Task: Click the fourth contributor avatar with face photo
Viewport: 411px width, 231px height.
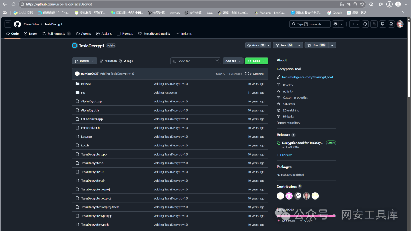Action: [x=306, y=196]
